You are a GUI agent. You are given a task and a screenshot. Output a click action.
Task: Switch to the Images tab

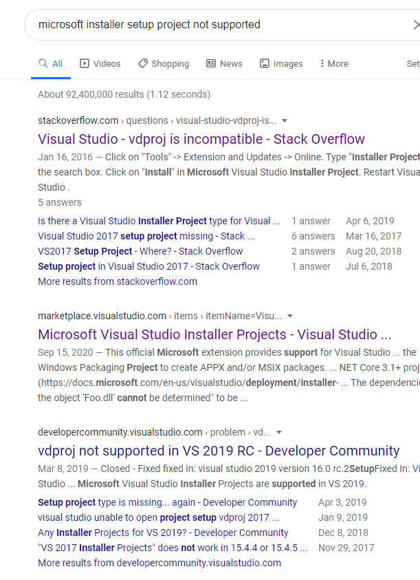281,63
